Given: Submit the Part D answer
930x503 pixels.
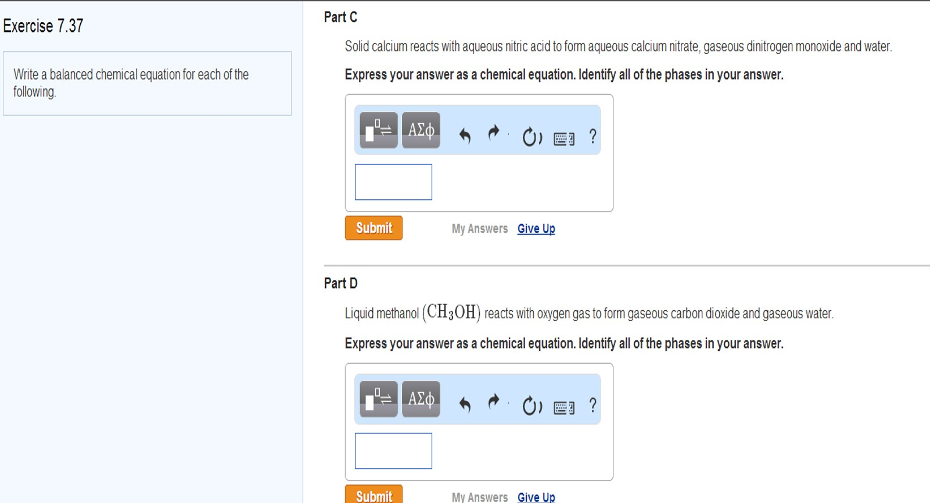Looking at the screenshot, I should coord(374,497).
